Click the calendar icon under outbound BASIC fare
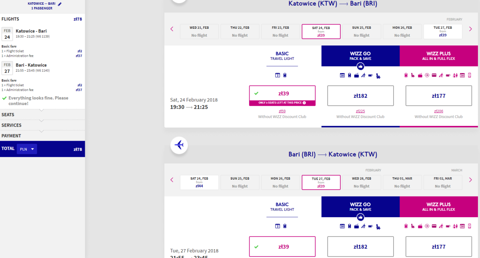480x258 pixels. coord(277,75)
